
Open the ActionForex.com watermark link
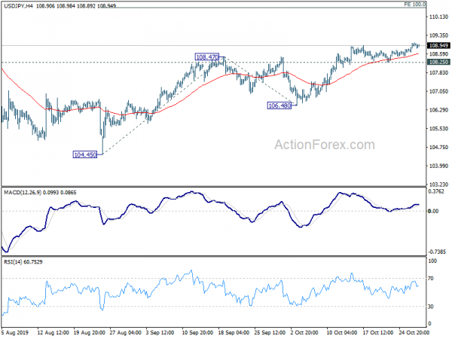click(x=324, y=145)
